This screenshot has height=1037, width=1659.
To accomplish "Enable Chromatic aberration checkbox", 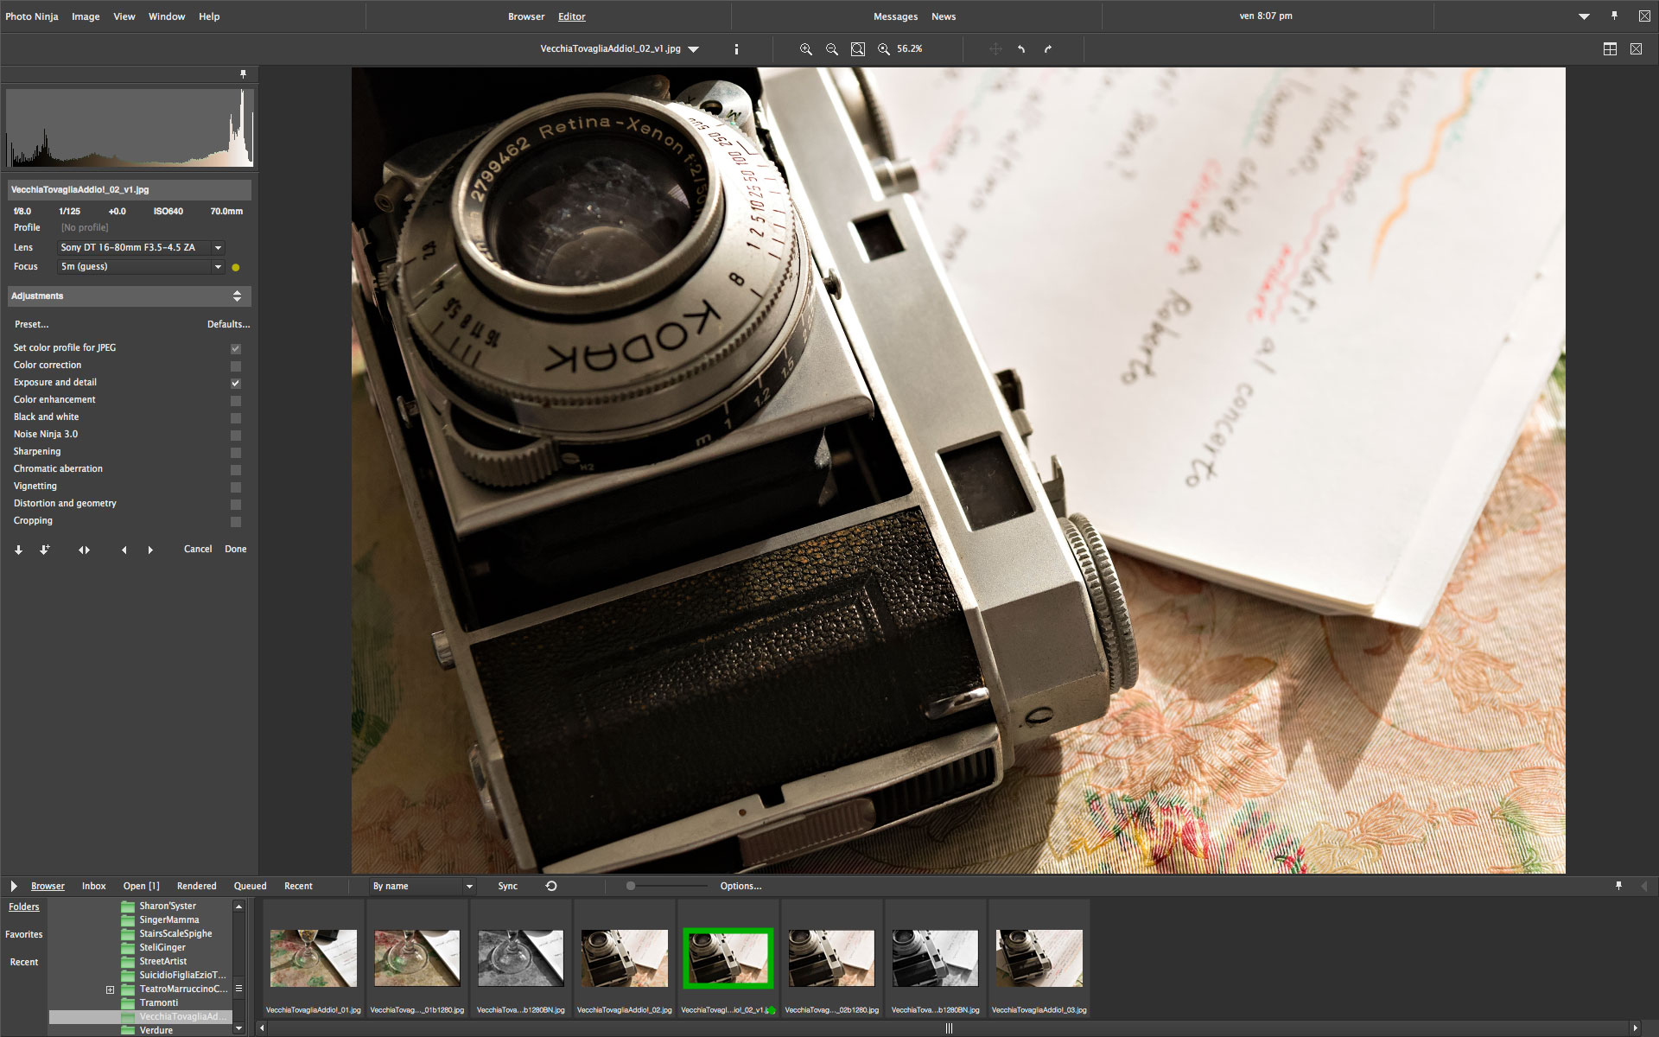I will pyautogui.click(x=236, y=469).
